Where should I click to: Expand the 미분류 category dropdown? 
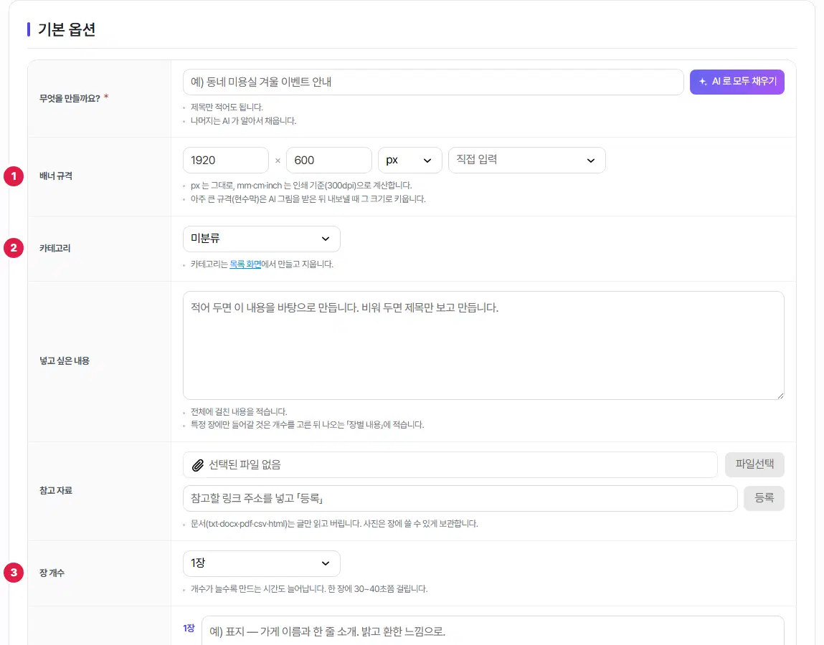(x=262, y=239)
